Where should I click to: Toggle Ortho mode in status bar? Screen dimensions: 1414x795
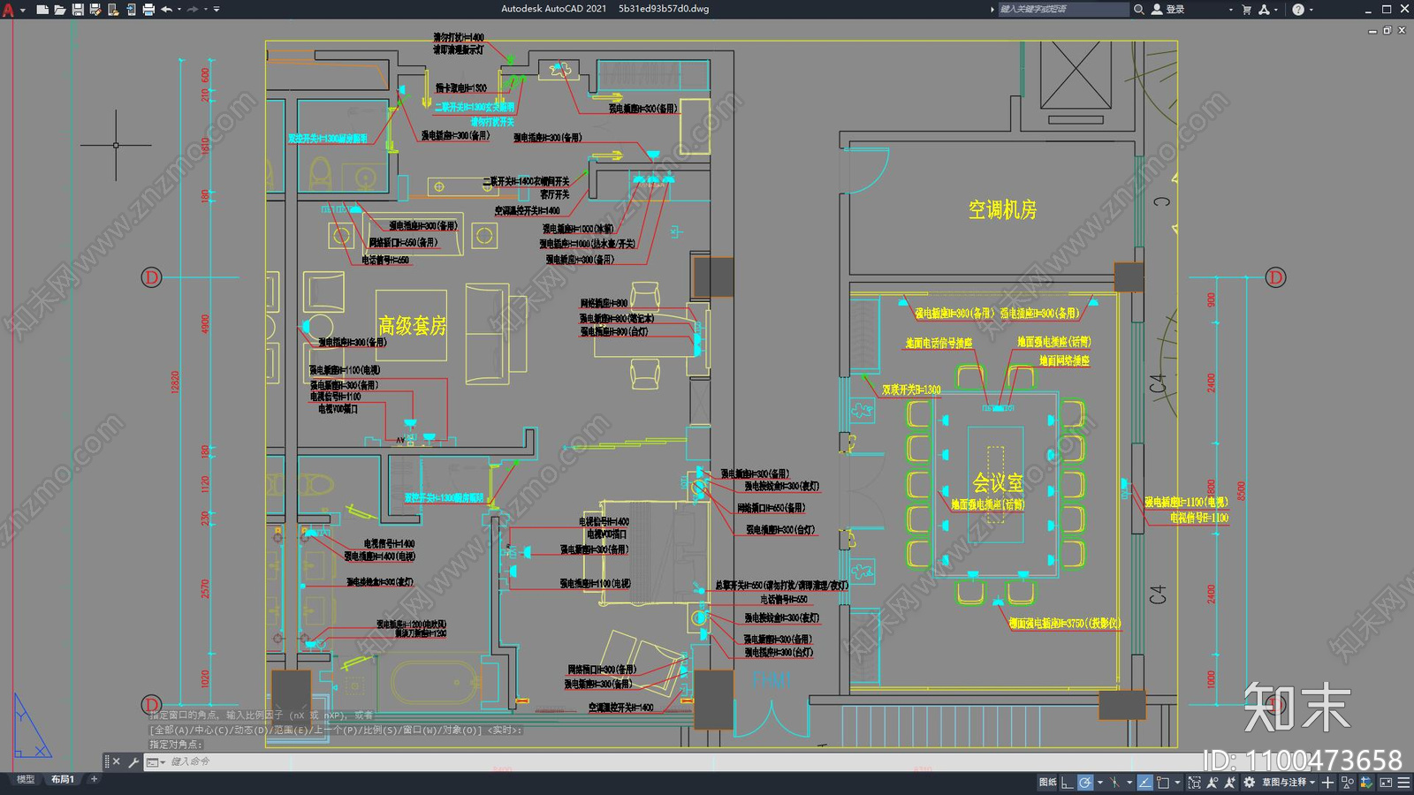tap(1068, 782)
